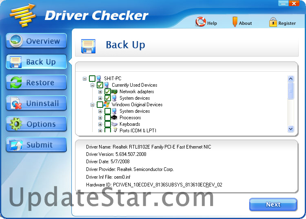Screen dimensions: 306x219
Task: Click the device tree scroll down arrow
Action: (x=290, y=129)
